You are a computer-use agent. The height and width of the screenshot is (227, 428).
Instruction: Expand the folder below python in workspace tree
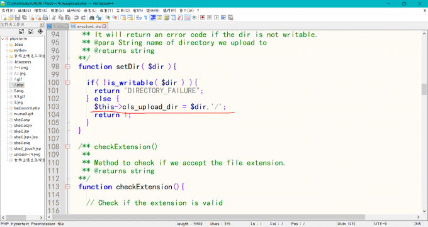[x=7, y=56]
